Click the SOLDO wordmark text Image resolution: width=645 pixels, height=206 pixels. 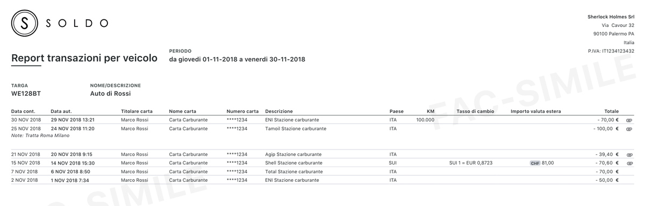tap(77, 23)
